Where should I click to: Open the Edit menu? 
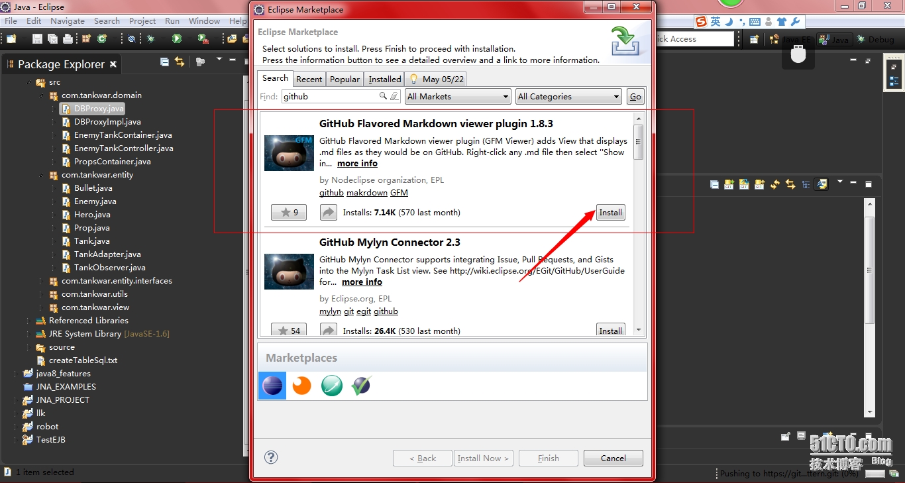tap(34, 21)
